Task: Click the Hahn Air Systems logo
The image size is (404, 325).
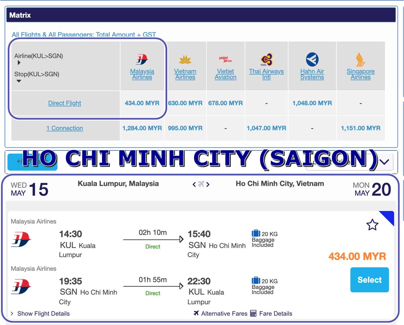Action: click(x=312, y=60)
